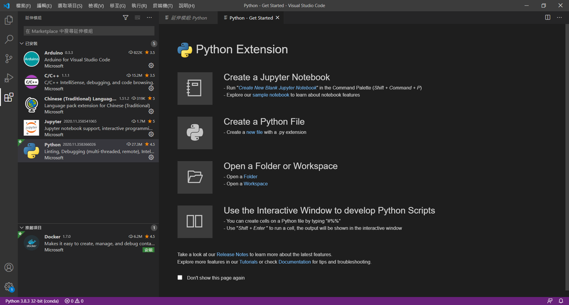Click Create New Blank Jupyter Notebook link

pyautogui.click(x=278, y=88)
